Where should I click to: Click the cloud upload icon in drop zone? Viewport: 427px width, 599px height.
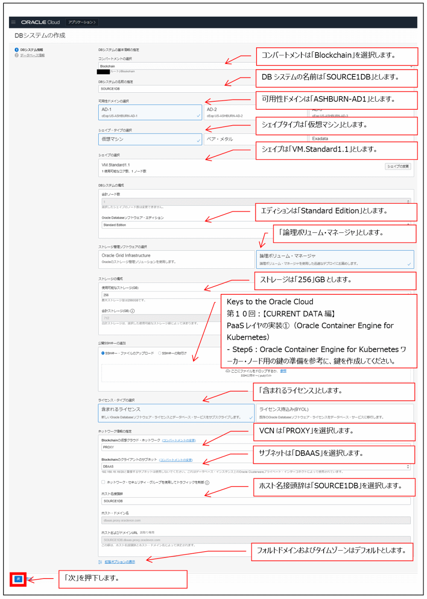(228, 371)
